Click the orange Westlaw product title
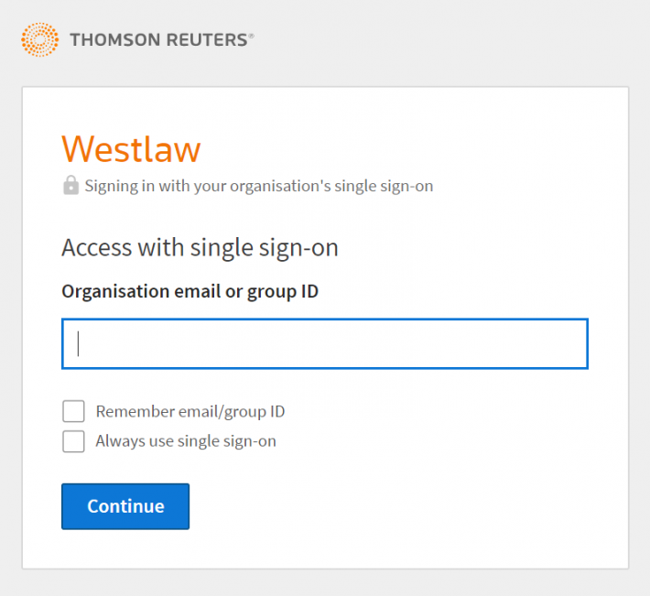 [x=131, y=149]
